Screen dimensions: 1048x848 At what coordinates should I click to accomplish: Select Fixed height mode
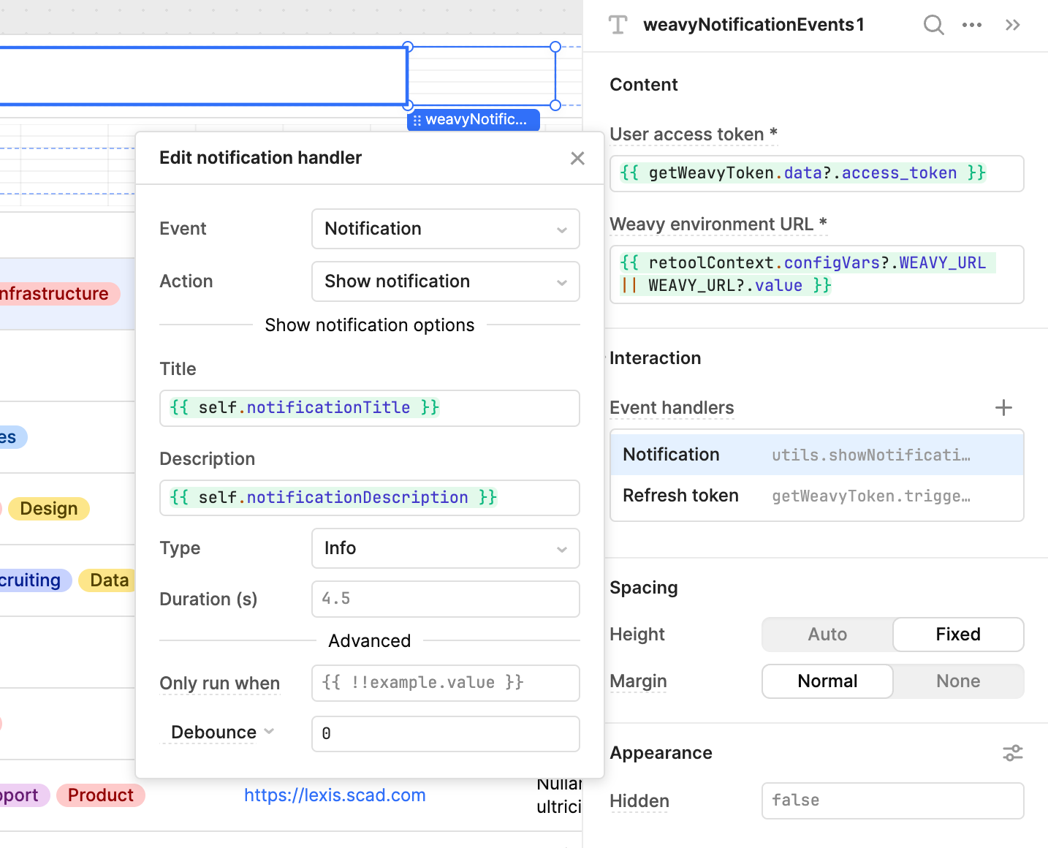pyautogui.click(x=958, y=634)
